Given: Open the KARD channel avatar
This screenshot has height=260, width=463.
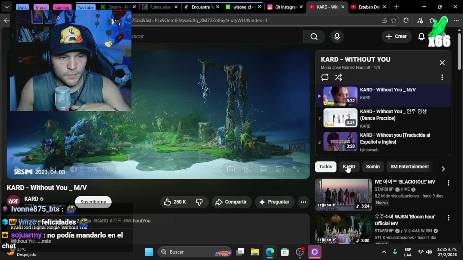Looking at the screenshot, I should click(14, 202).
